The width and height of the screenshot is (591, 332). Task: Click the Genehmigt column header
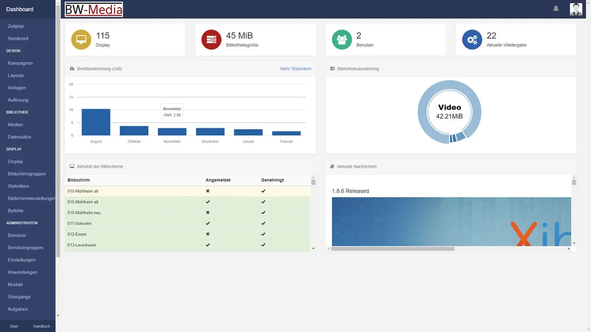(x=273, y=180)
